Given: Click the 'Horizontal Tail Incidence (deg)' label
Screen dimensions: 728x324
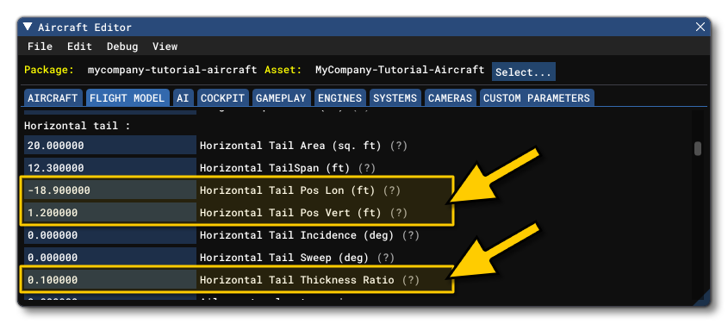Looking at the screenshot, I should tap(296, 235).
